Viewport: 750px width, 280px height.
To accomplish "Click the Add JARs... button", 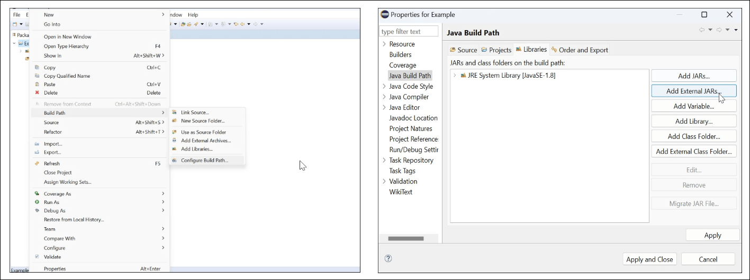I will [694, 76].
